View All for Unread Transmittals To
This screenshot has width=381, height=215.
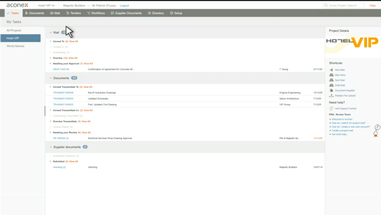point(88,87)
